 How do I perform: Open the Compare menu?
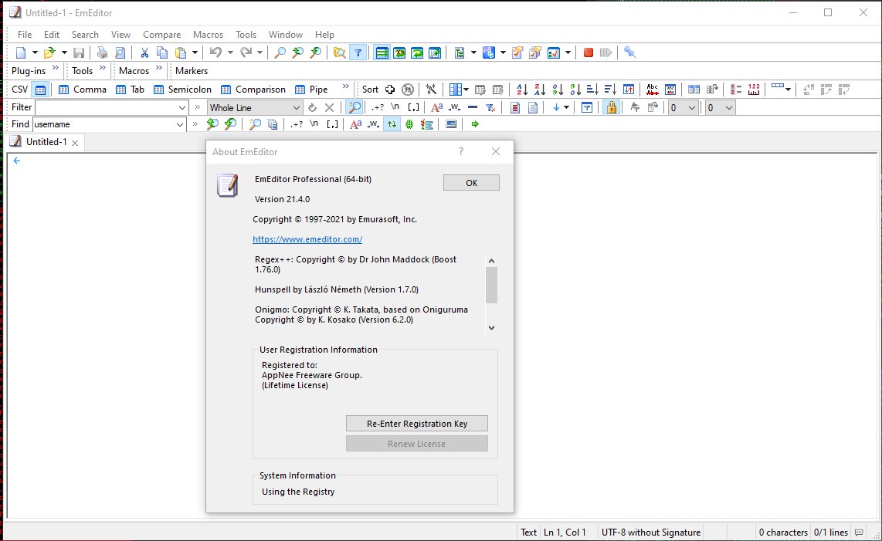(162, 34)
